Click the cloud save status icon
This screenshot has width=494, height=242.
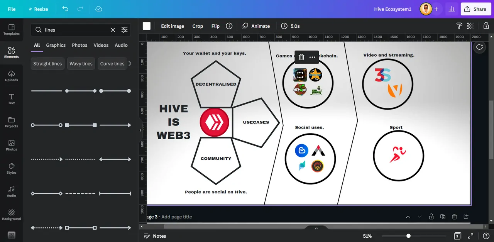[99, 9]
